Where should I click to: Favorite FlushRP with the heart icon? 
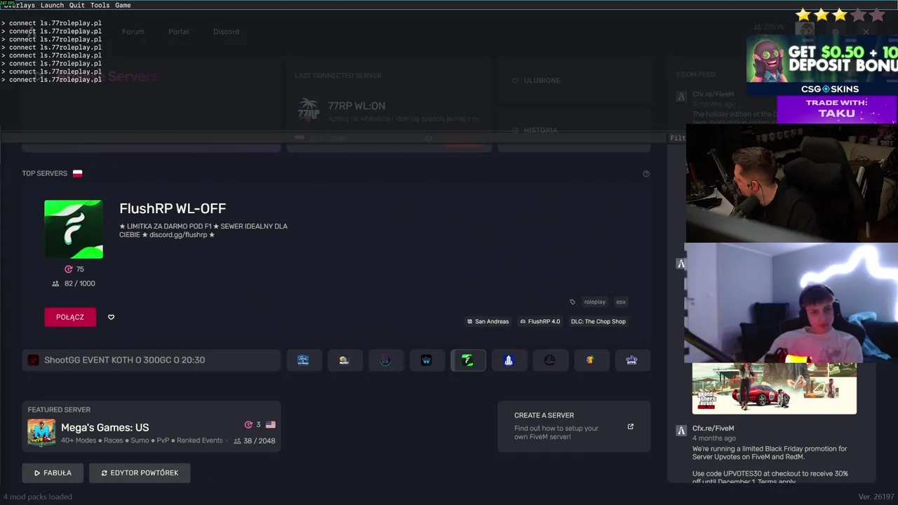point(111,317)
